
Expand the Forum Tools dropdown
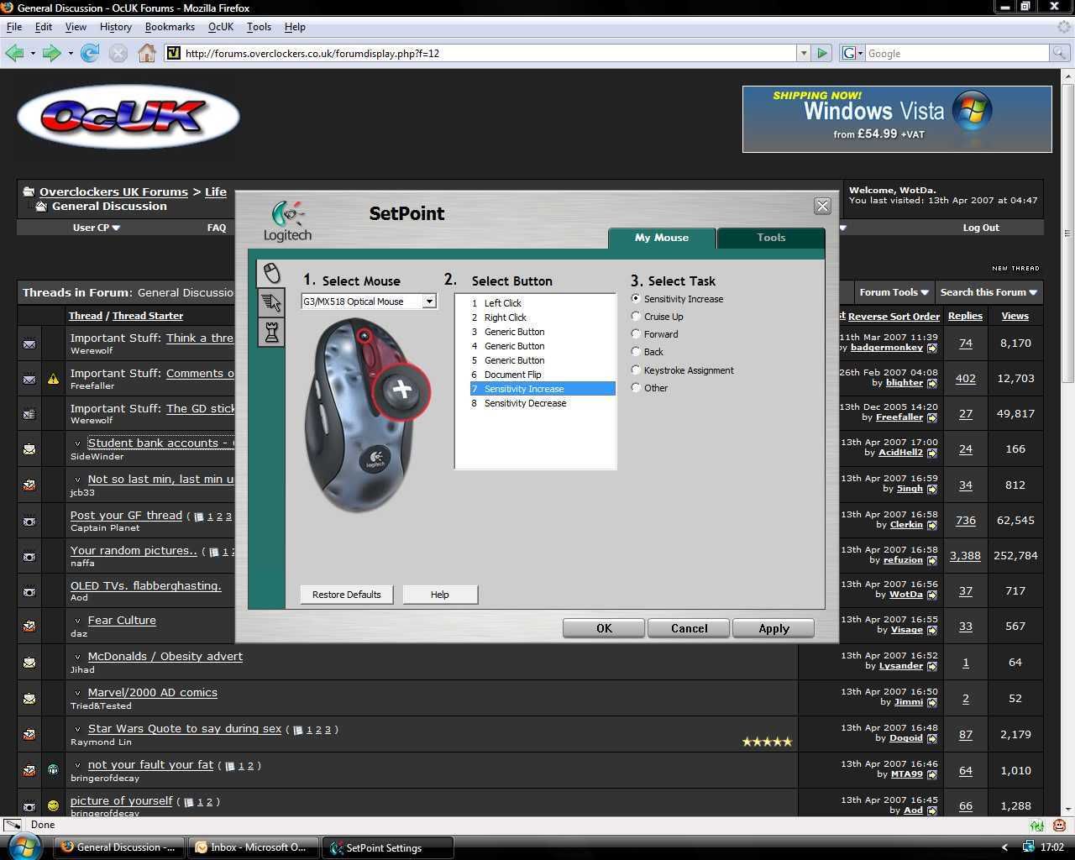coord(894,292)
